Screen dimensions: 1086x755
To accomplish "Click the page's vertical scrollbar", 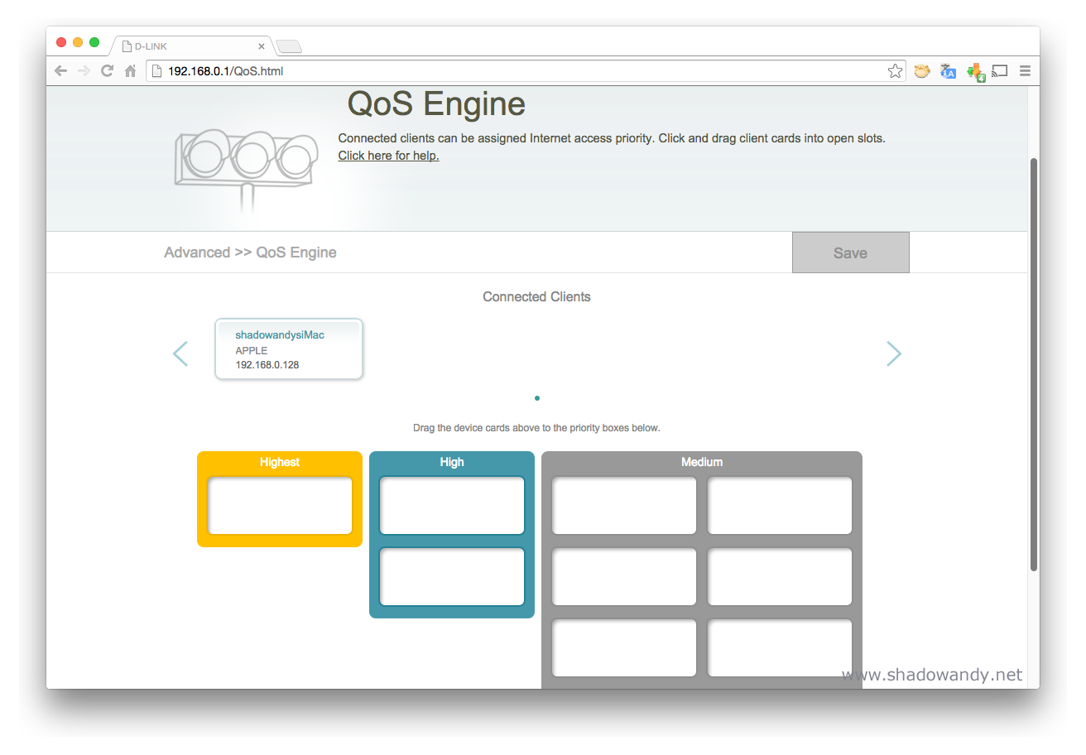I will pyautogui.click(x=1033, y=364).
